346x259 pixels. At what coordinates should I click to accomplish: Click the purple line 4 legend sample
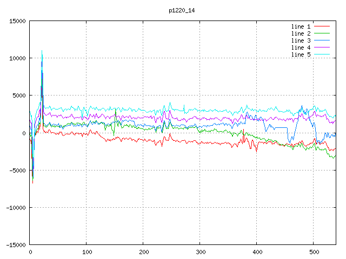pyautogui.click(x=322, y=47)
